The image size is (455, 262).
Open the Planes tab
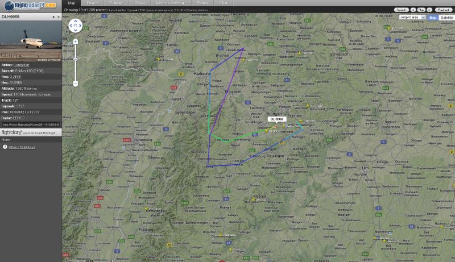pyautogui.click(x=92, y=3)
